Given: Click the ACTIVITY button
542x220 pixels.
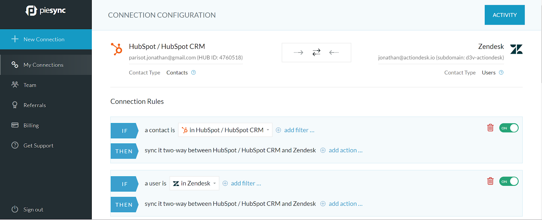Looking at the screenshot, I should [505, 15].
